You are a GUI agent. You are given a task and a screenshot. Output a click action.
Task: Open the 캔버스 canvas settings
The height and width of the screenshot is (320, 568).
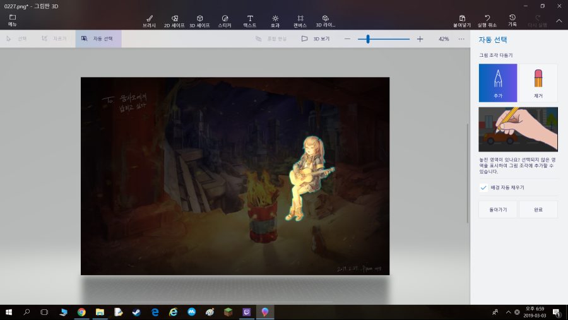coord(300,21)
